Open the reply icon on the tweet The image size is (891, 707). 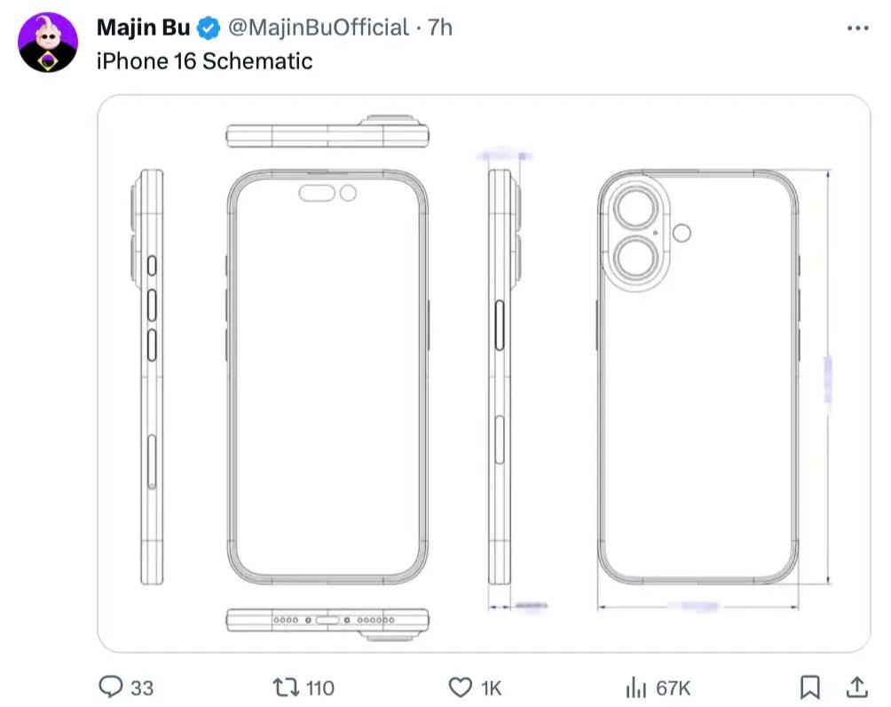[110, 687]
